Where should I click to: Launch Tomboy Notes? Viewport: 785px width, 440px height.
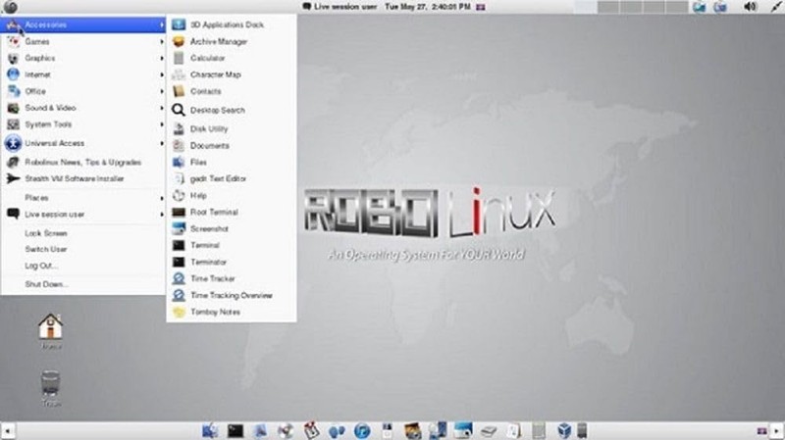pyautogui.click(x=232, y=312)
